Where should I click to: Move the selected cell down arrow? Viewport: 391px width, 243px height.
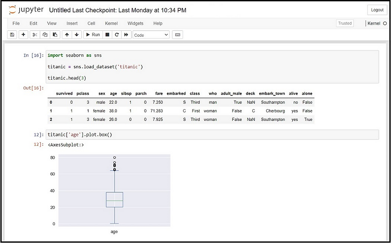click(77, 35)
